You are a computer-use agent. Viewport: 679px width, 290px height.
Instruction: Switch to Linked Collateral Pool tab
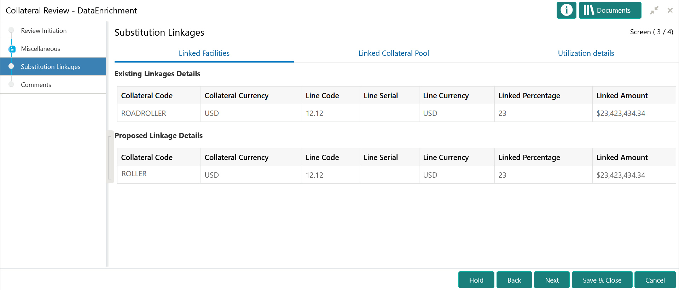click(x=394, y=53)
